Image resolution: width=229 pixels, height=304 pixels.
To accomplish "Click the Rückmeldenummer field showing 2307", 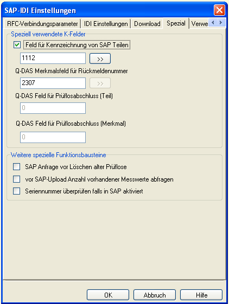I will (x=53, y=83).
